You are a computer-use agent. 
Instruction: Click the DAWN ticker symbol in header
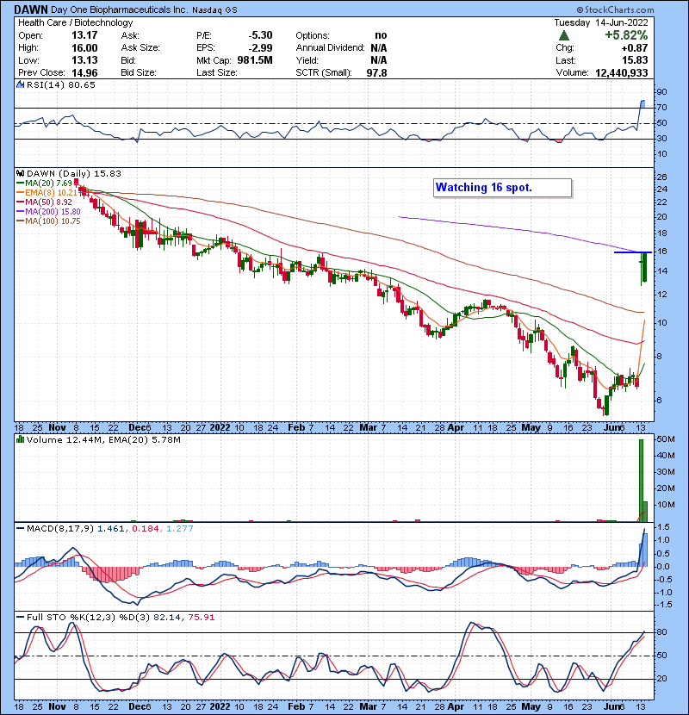coord(30,9)
